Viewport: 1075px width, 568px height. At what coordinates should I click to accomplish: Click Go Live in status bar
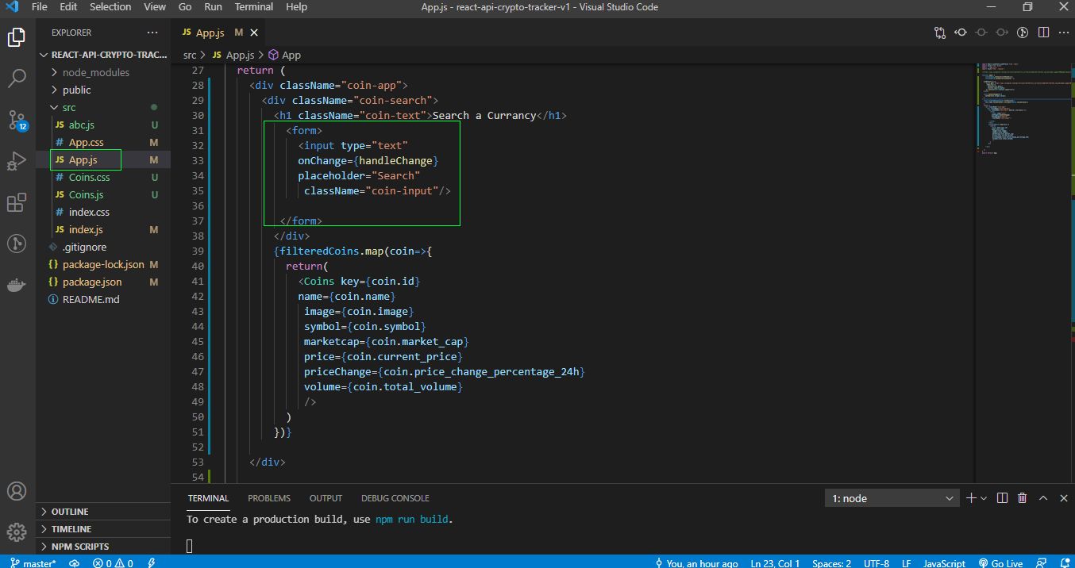[x=1000, y=562]
